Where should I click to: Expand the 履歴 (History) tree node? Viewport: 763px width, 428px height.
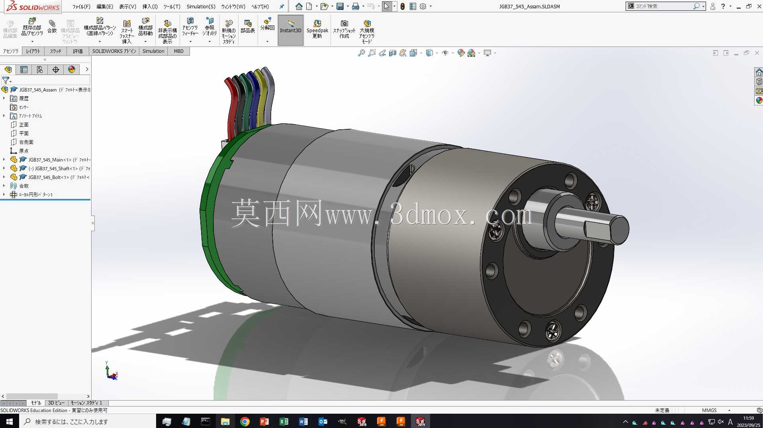(4, 98)
